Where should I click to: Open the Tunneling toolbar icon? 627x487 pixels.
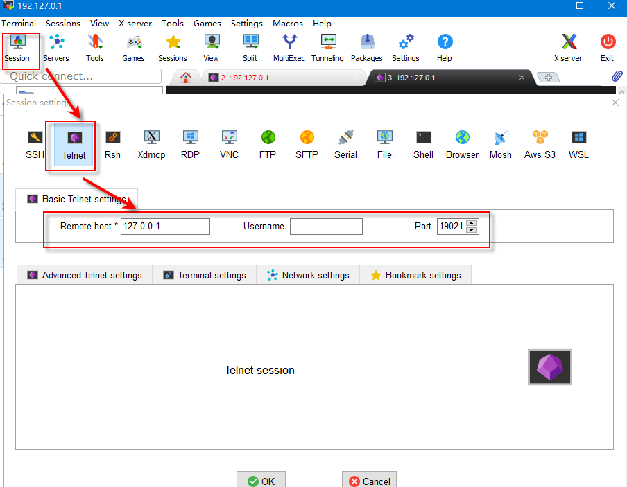(x=327, y=48)
